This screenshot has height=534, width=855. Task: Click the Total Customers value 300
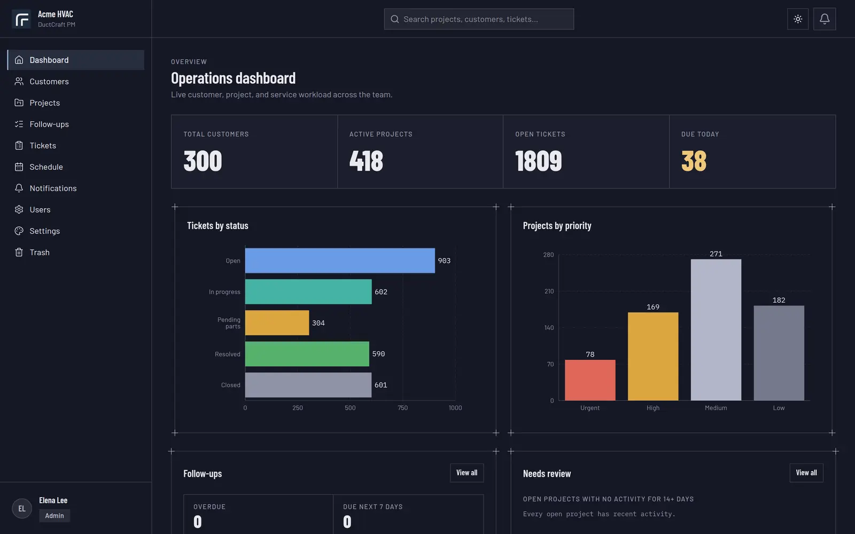pos(203,161)
